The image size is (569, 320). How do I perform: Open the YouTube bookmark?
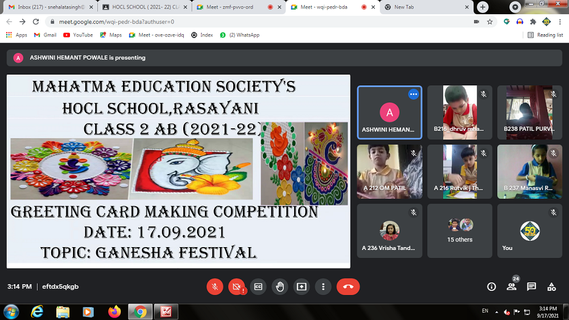(78, 35)
